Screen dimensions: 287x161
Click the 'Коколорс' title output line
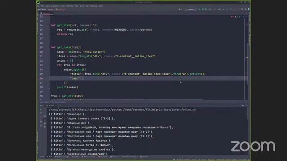pos(68,114)
